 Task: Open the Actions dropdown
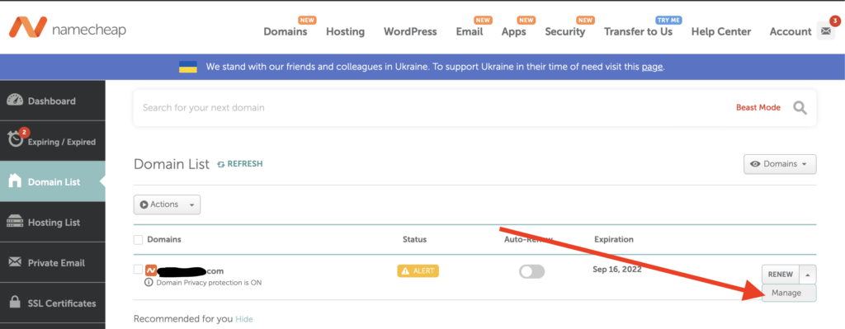click(x=167, y=204)
